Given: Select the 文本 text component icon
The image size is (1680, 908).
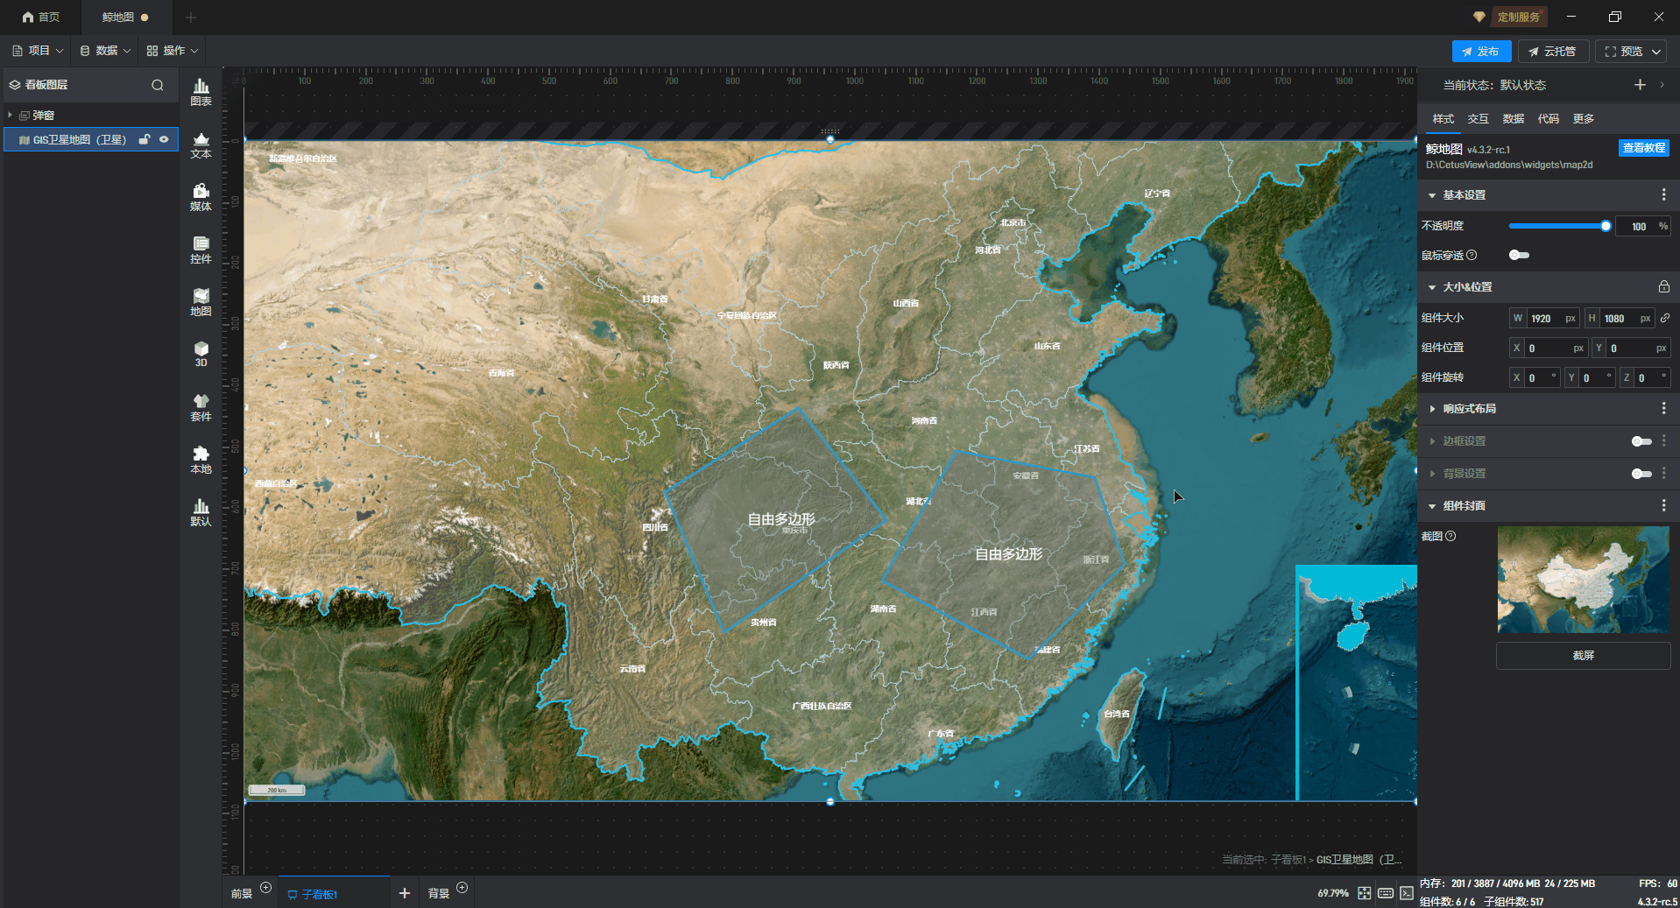Looking at the screenshot, I should (201, 144).
